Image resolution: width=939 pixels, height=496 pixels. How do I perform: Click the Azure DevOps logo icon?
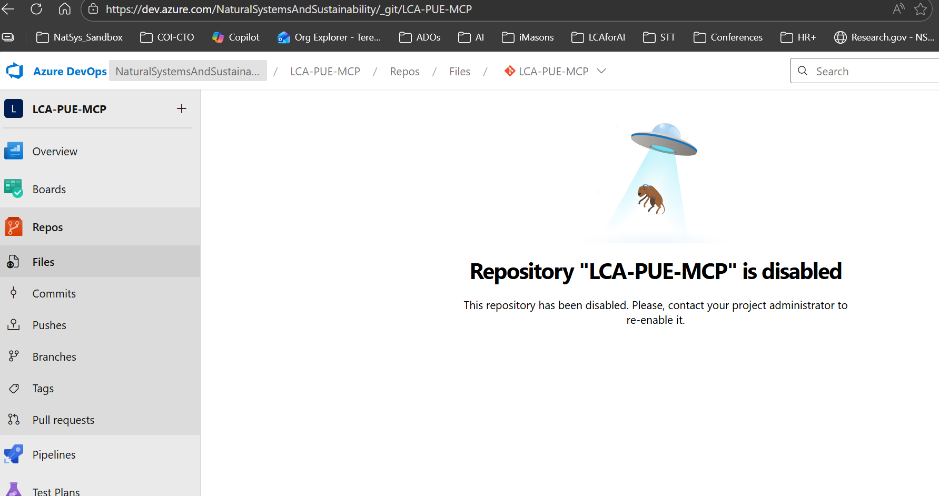15,71
